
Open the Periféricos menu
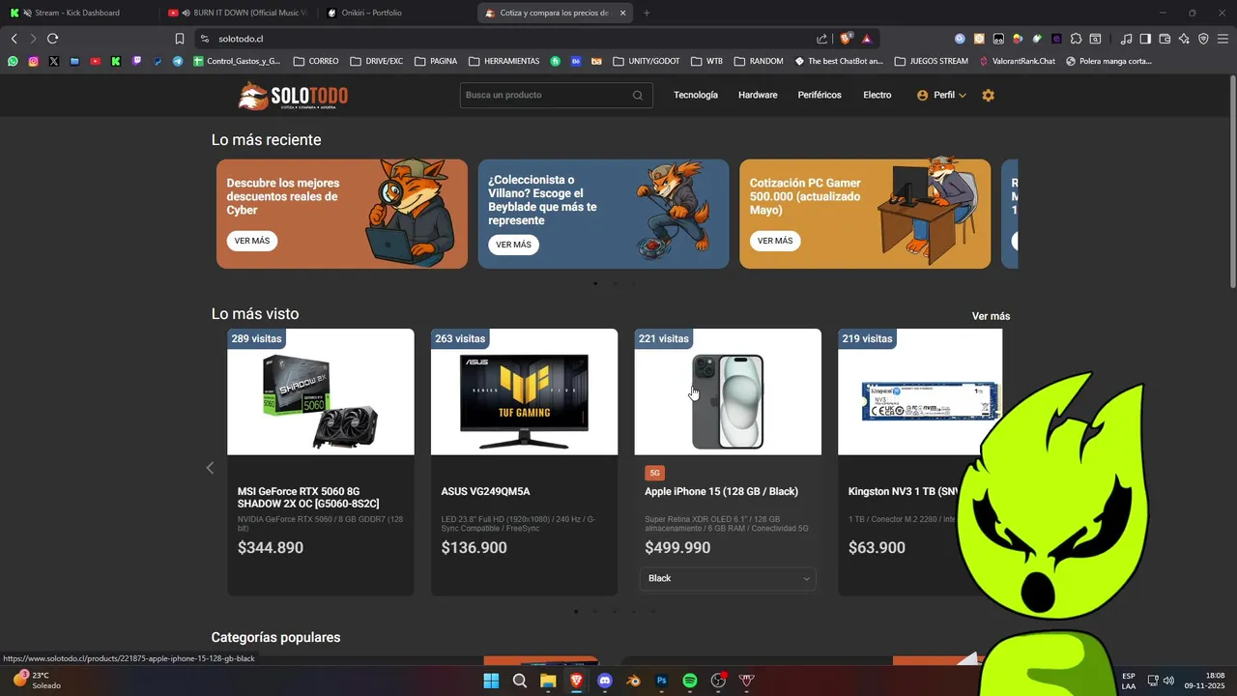pyautogui.click(x=820, y=96)
